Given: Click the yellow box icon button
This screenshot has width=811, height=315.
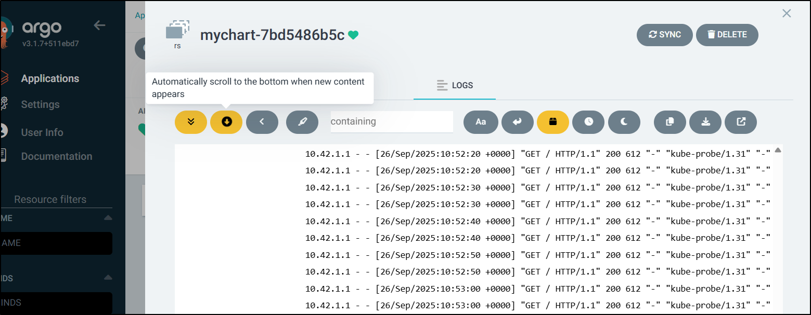Looking at the screenshot, I should click(x=552, y=122).
